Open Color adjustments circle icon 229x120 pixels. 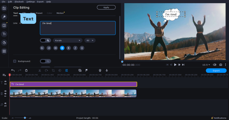(60, 70)
